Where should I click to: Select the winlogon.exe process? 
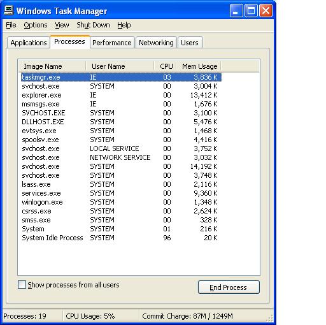(x=121, y=202)
